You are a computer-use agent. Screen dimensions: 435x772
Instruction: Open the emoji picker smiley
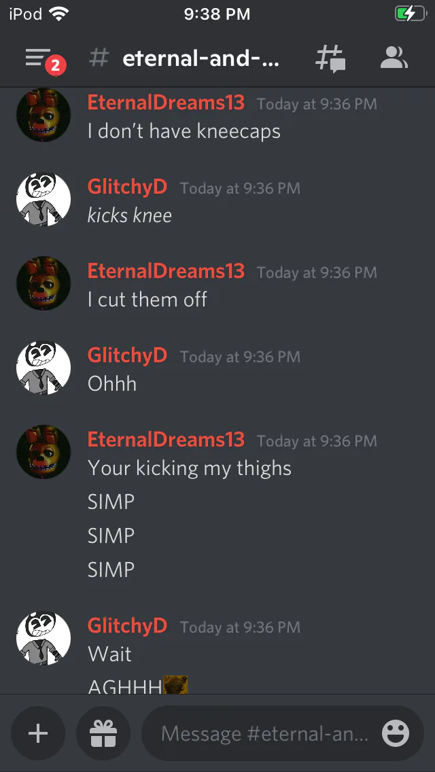pos(396,733)
